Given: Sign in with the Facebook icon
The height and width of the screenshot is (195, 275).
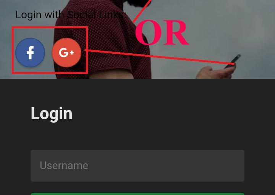Looking at the screenshot, I should click(30, 53).
